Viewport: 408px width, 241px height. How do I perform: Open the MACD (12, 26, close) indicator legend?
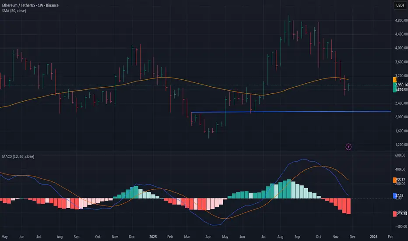[x=18, y=156]
